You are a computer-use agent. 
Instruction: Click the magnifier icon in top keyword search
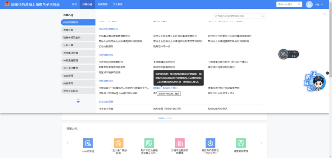(x=299, y=4)
